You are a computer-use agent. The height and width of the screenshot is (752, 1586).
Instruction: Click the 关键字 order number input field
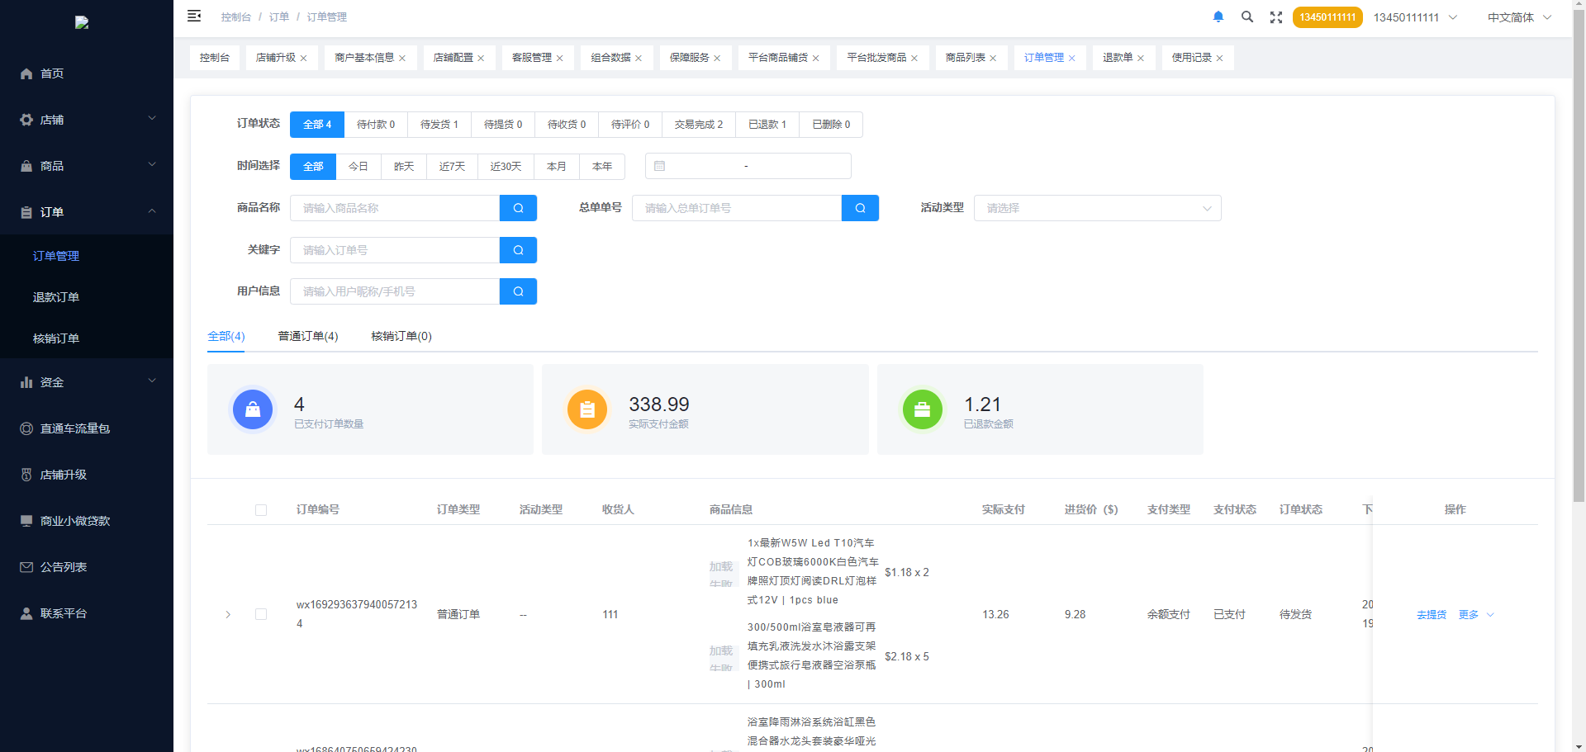point(395,250)
